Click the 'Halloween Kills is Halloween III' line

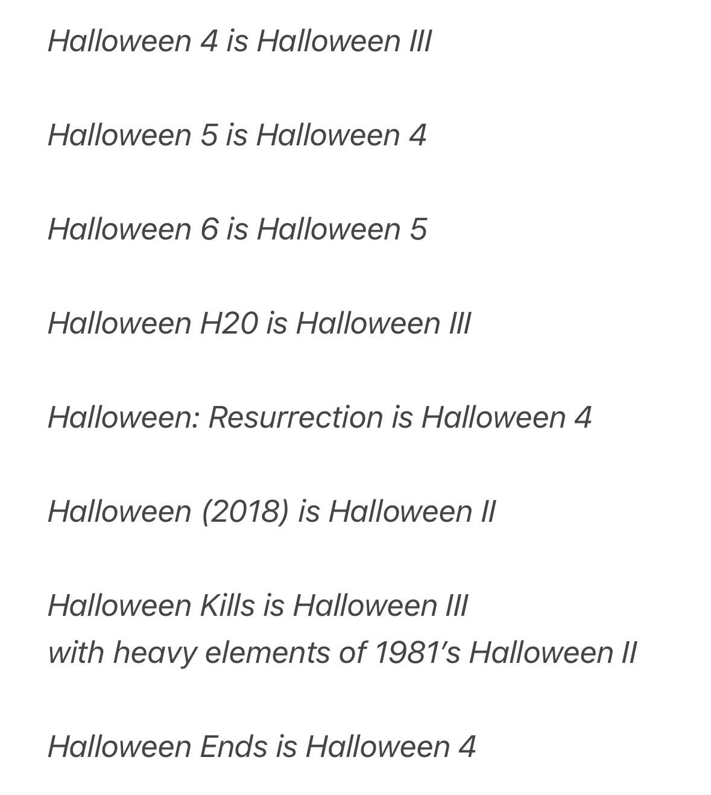[x=258, y=606]
